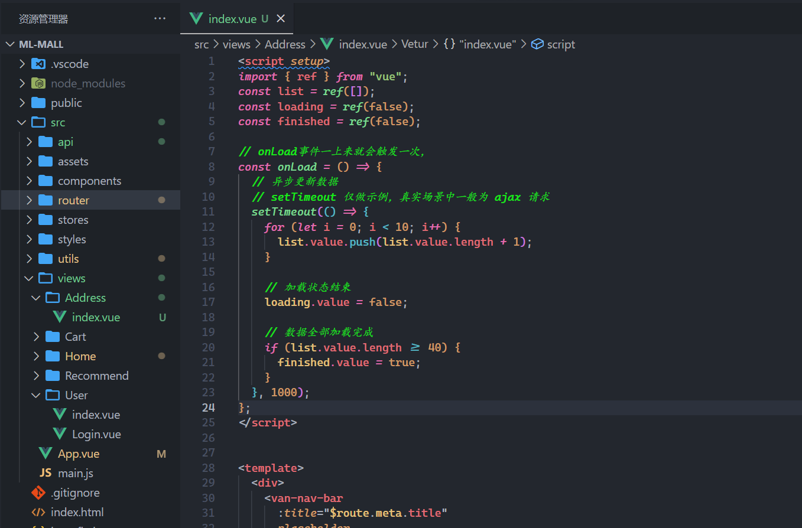The width and height of the screenshot is (802, 528).
Task: Click the Vue icon beside Login.vue
Action: [x=60, y=434]
